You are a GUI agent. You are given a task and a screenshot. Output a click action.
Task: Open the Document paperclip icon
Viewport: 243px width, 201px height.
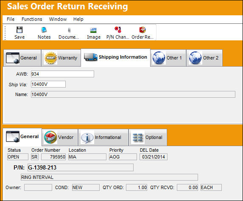click(x=69, y=30)
